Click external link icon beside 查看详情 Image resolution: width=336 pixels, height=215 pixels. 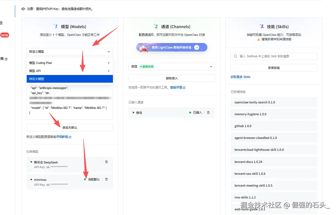184,88
